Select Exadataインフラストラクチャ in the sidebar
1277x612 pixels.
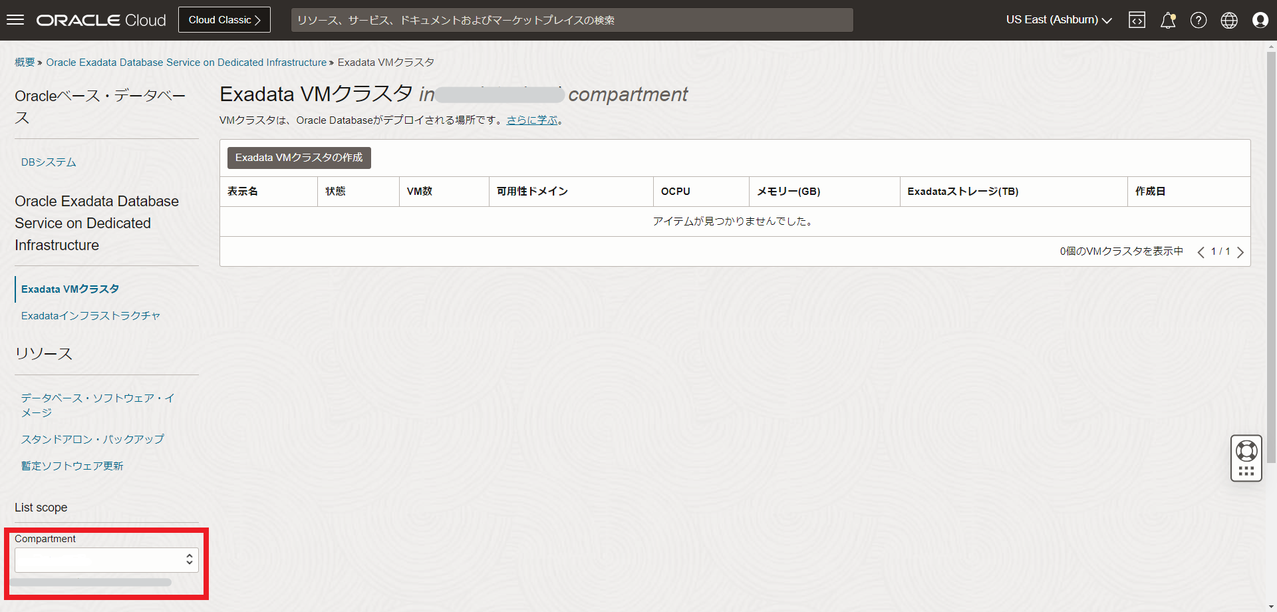[90, 316]
